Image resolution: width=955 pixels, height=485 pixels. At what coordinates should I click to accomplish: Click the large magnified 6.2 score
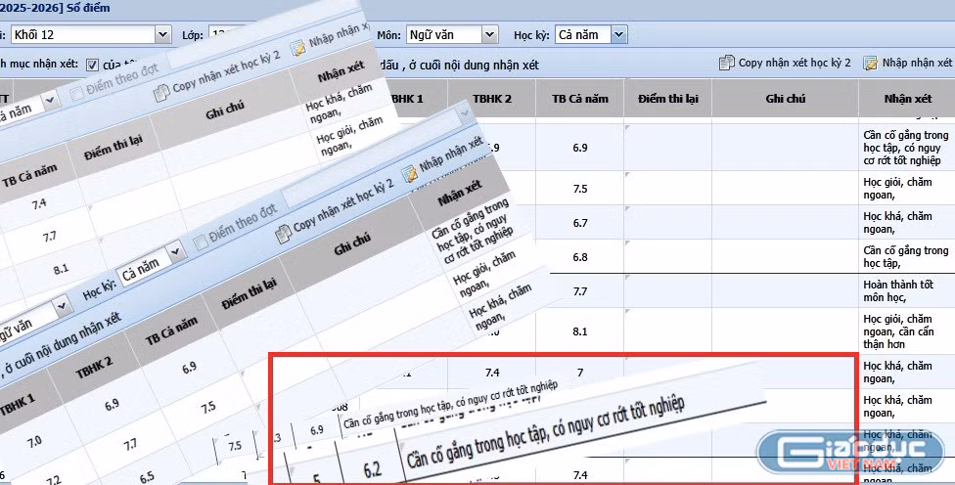coord(372,469)
